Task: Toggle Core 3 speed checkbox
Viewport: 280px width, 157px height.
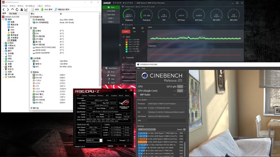Action: click(x=127, y=44)
